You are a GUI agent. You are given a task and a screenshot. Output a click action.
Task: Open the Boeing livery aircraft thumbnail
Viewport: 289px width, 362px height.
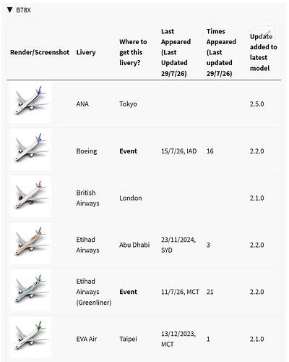31,149
